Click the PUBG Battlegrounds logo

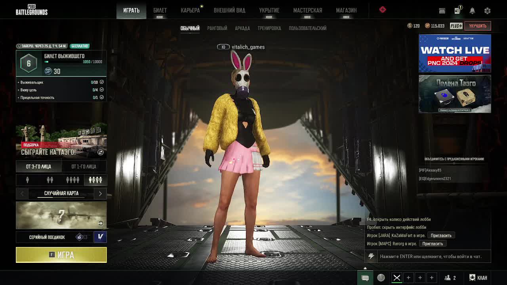pyautogui.click(x=32, y=10)
